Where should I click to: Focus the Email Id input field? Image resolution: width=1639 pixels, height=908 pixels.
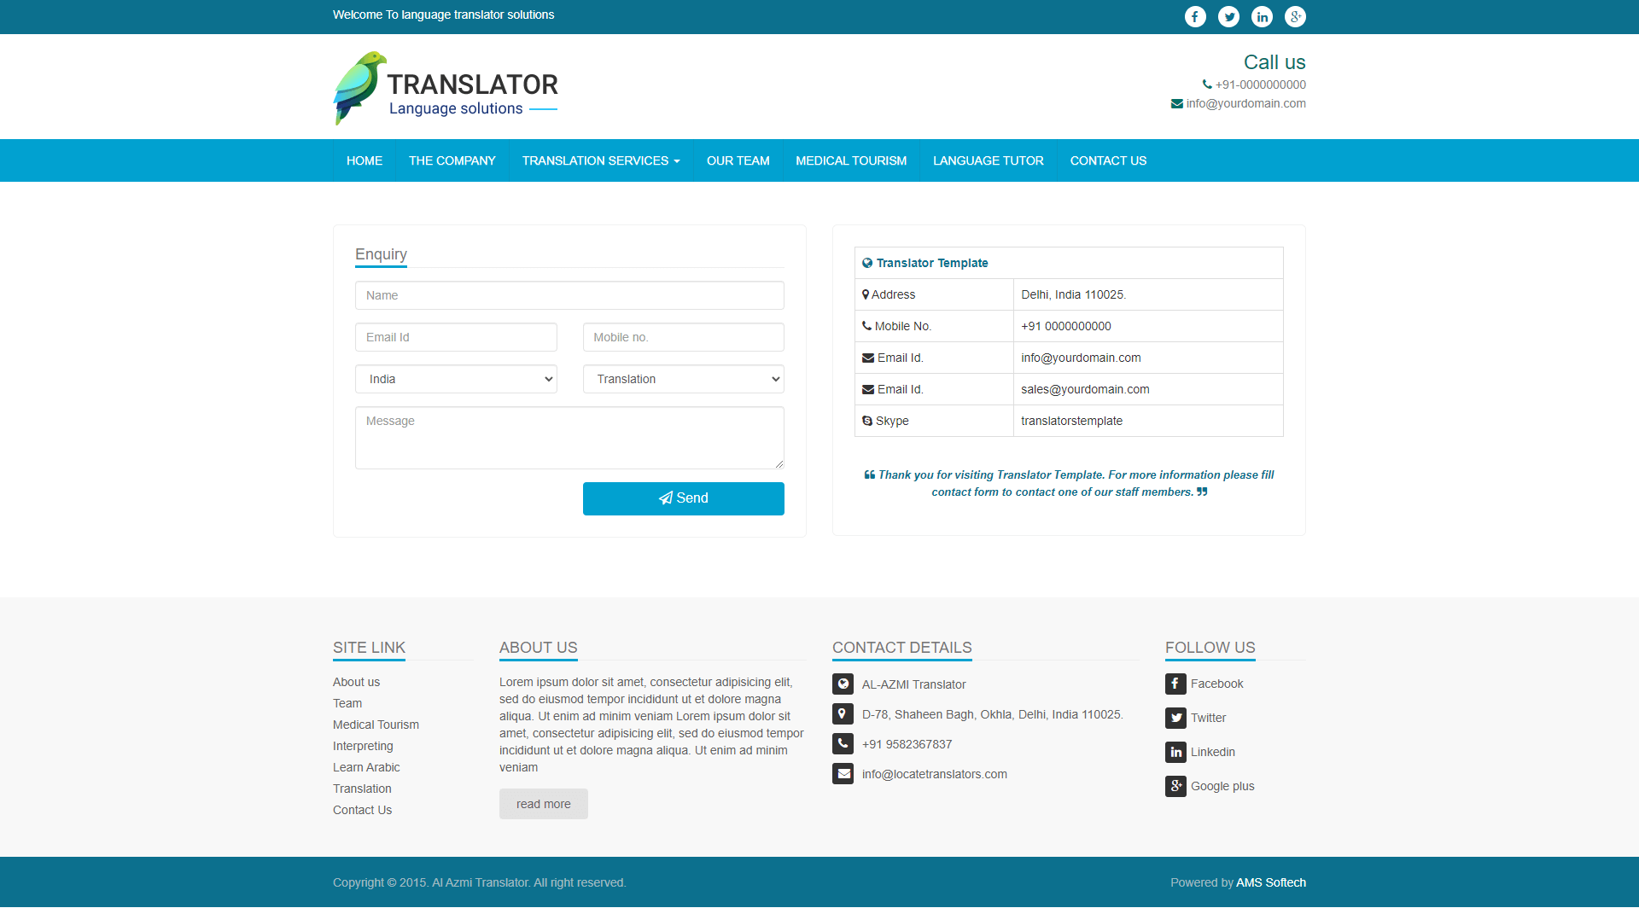tap(456, 337)
